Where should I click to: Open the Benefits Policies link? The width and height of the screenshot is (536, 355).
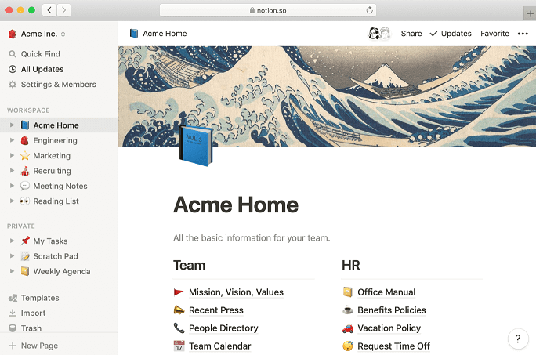[x=392, y=310]
